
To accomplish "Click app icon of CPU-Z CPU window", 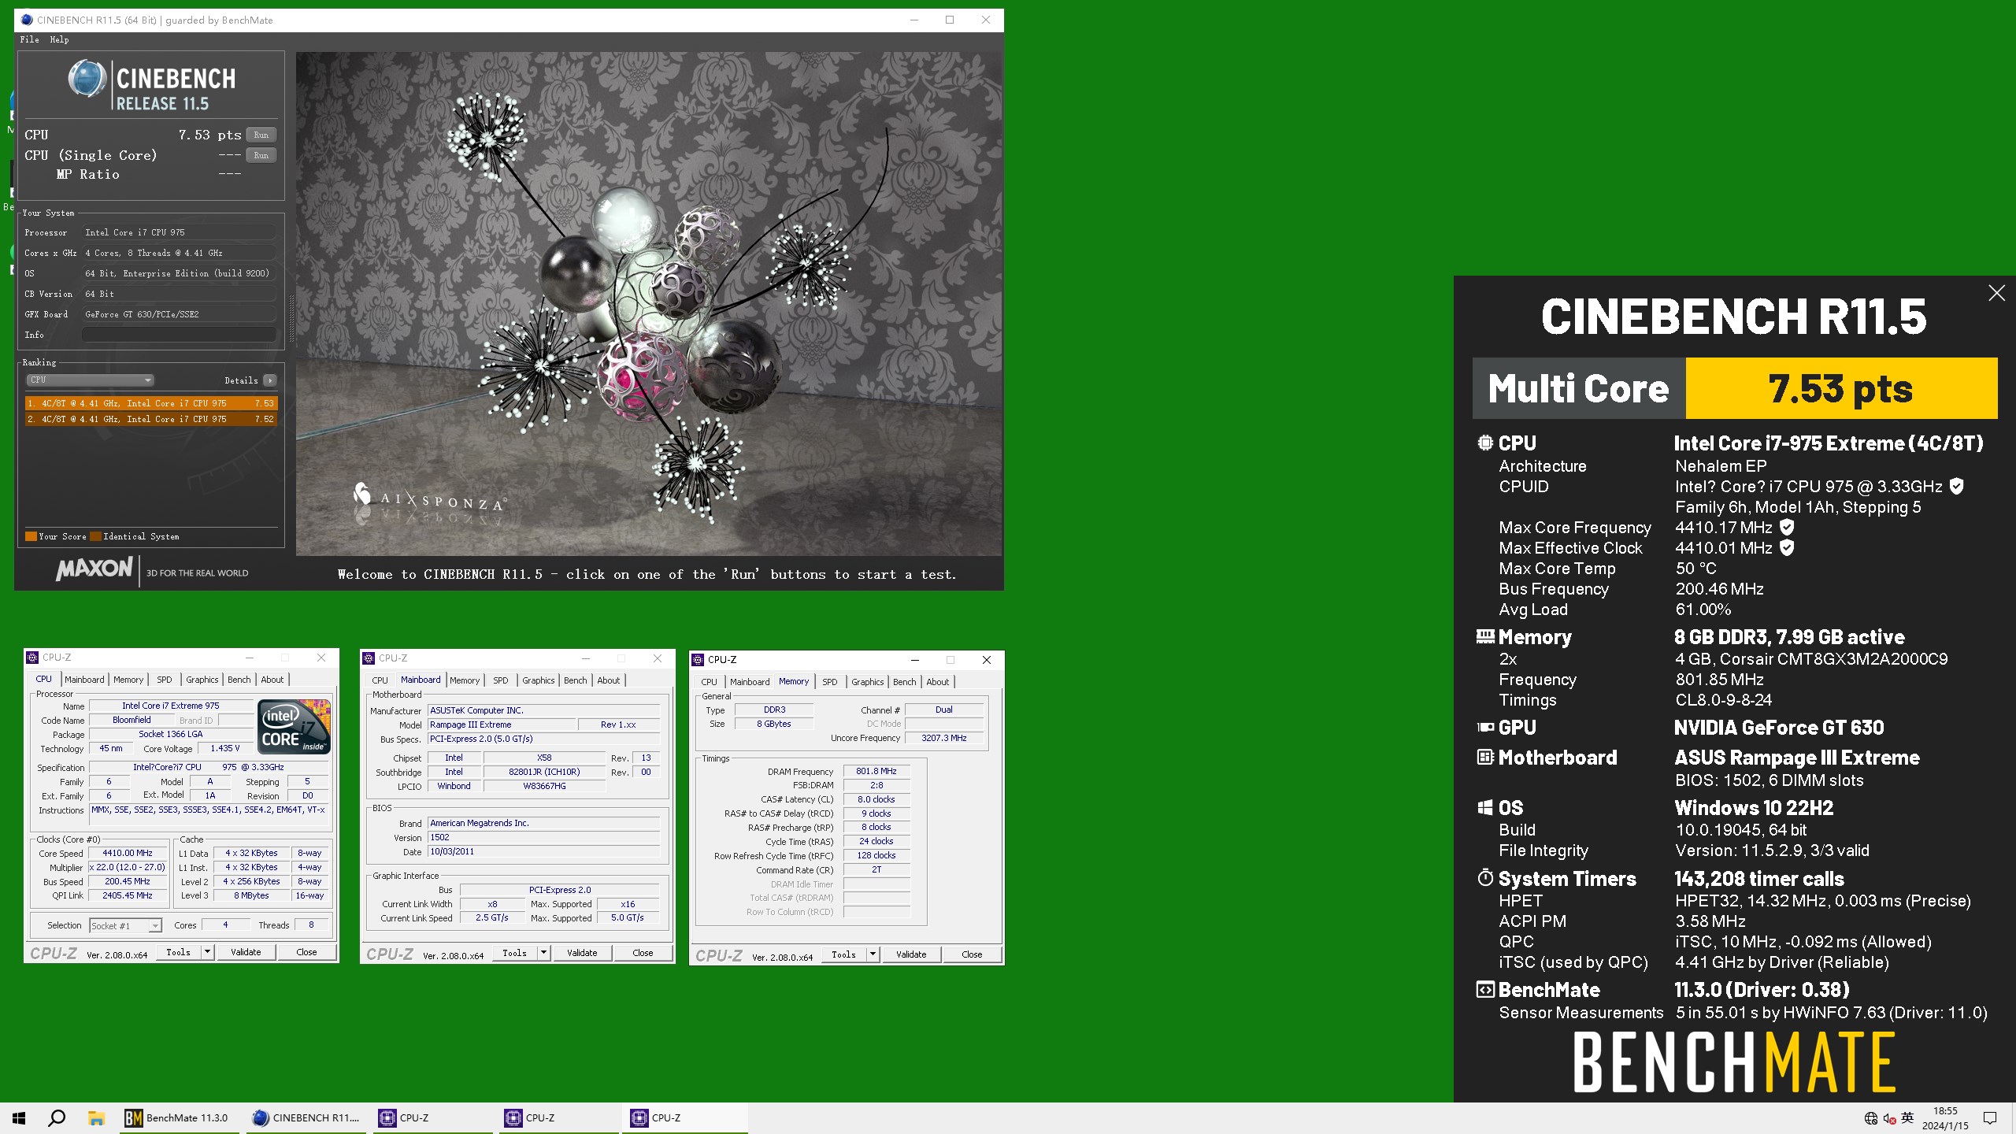I will (32, 658).
